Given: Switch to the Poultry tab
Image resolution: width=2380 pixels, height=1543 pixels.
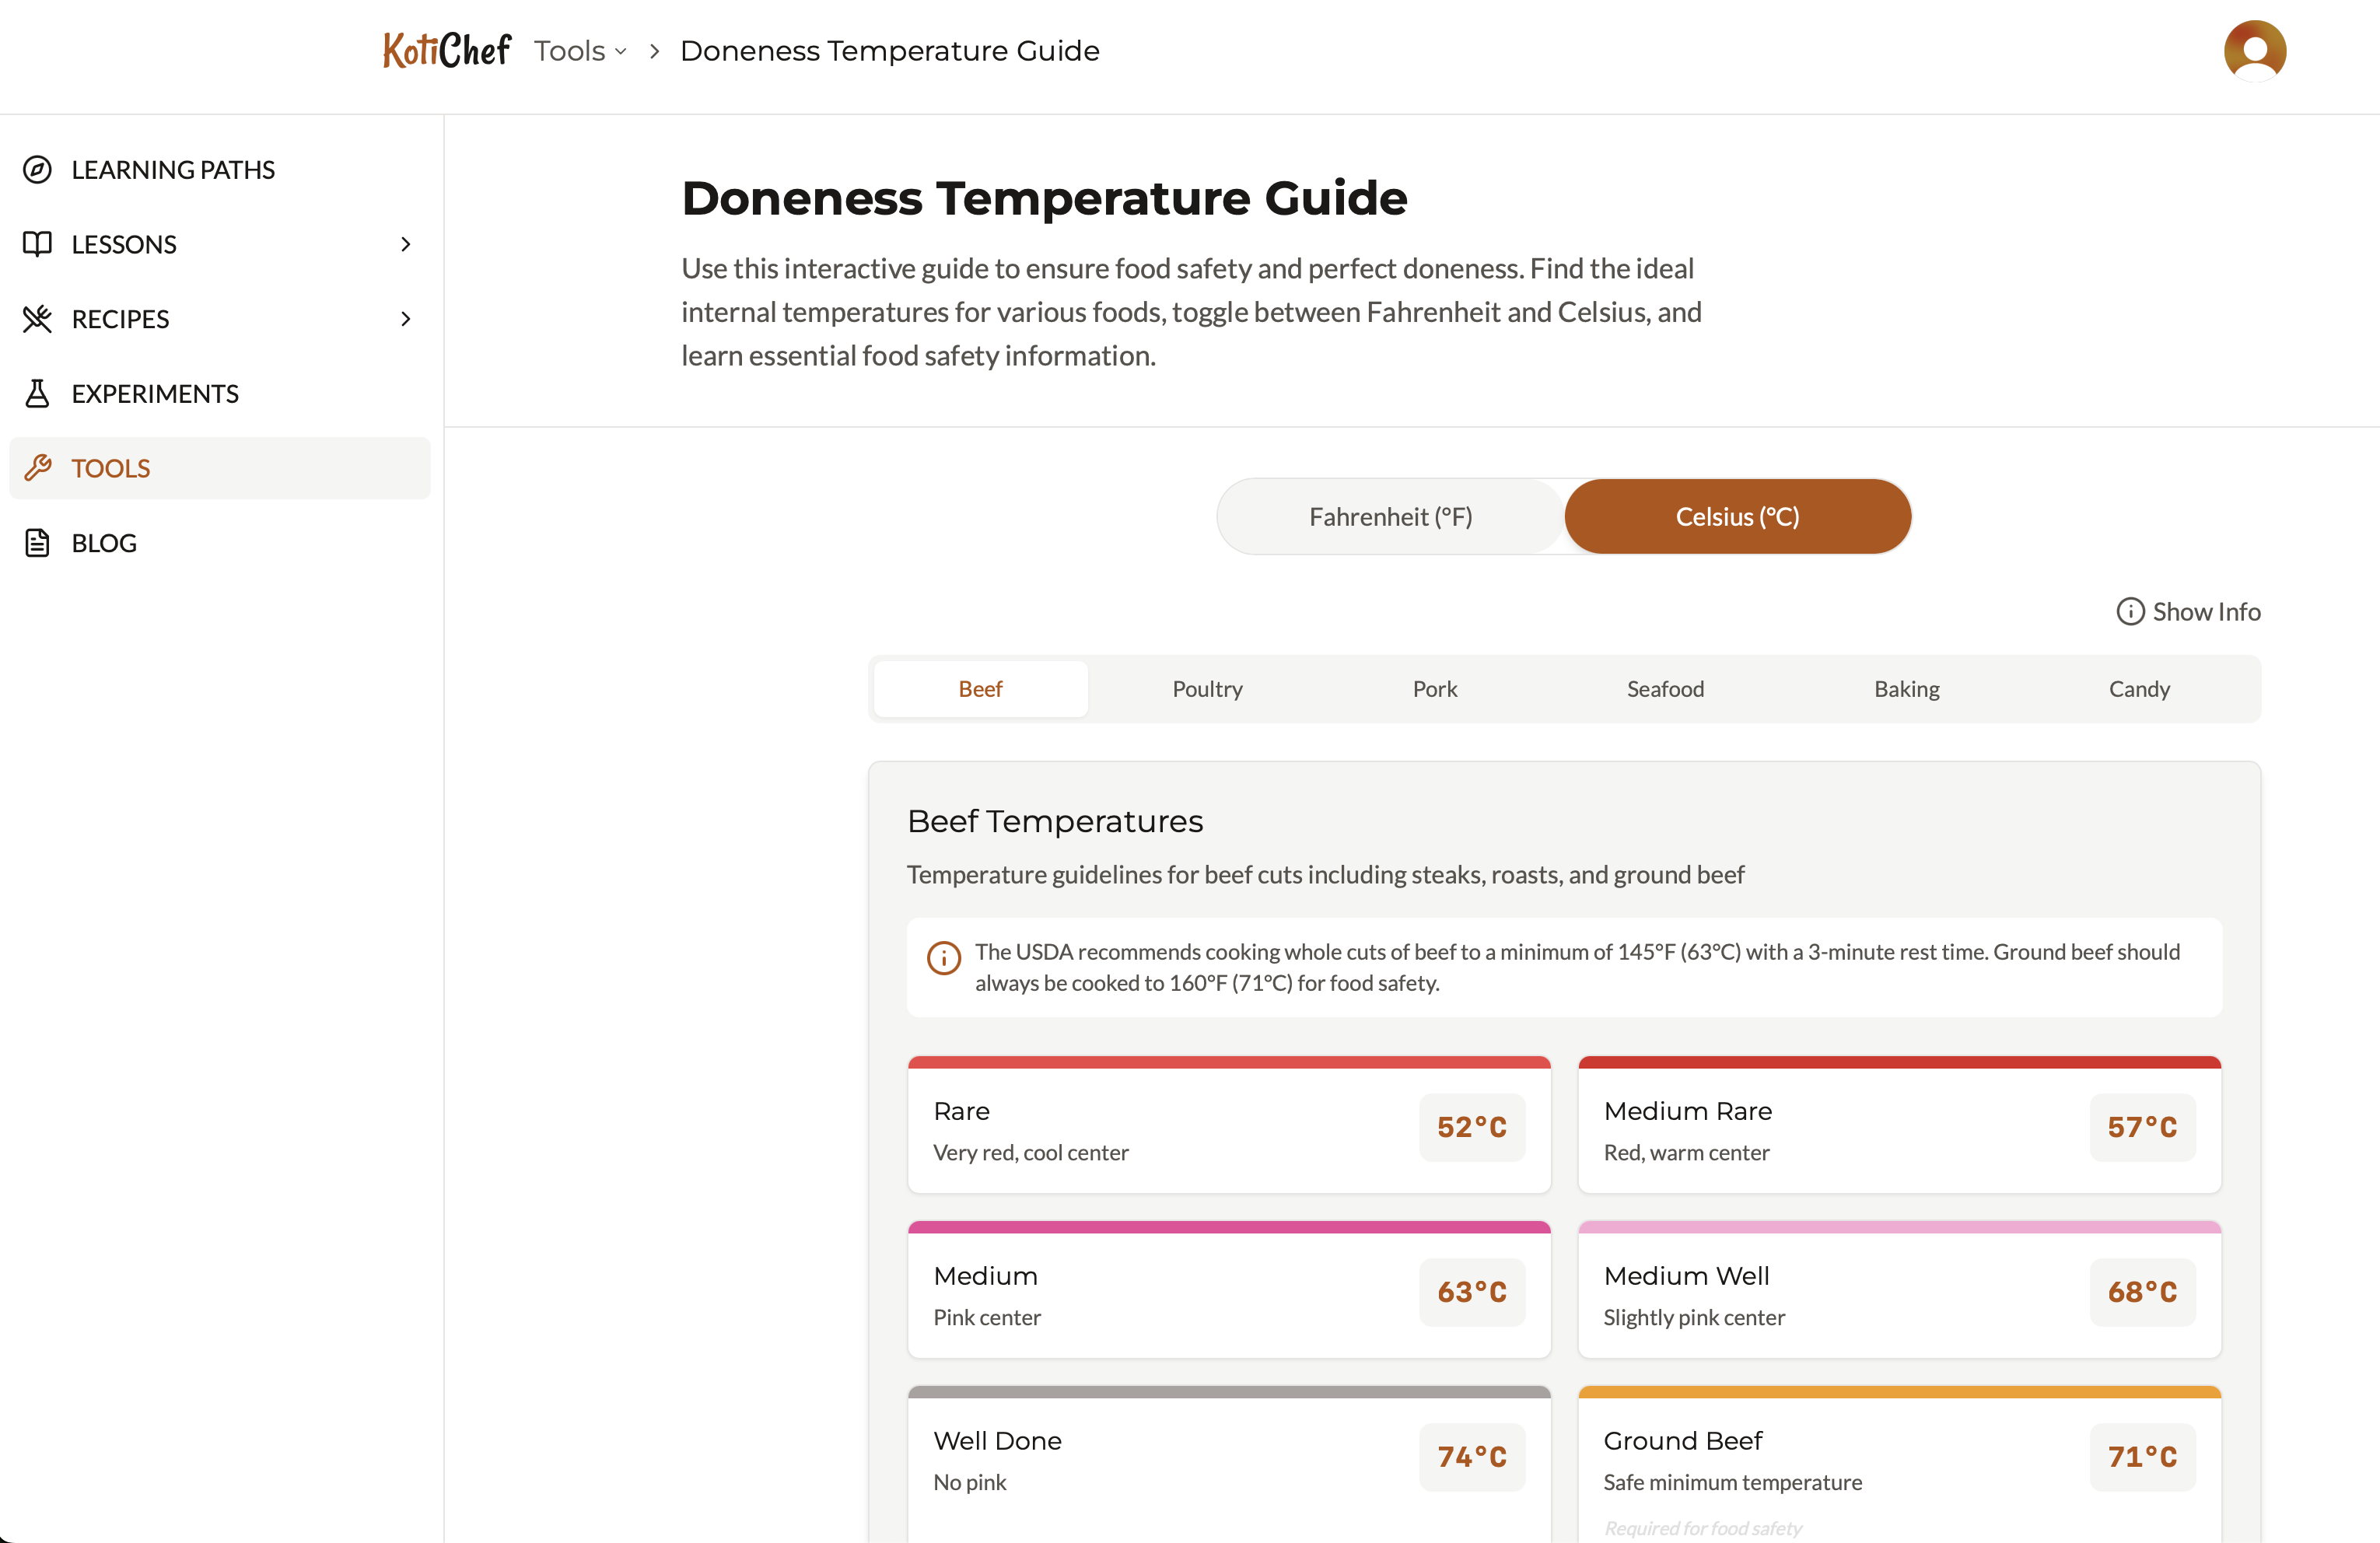Looking at the screenshot, I should click(x=1207, y=689).
